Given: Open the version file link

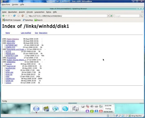Looking at the screenshot, I should 8,83.
